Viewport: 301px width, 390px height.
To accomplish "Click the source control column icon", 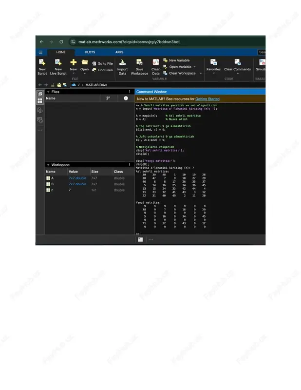I will [x=108, y=98].
